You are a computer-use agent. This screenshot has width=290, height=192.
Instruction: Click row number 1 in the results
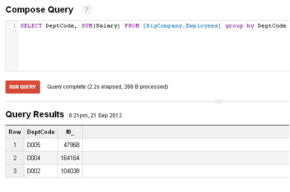click(15, 145)
